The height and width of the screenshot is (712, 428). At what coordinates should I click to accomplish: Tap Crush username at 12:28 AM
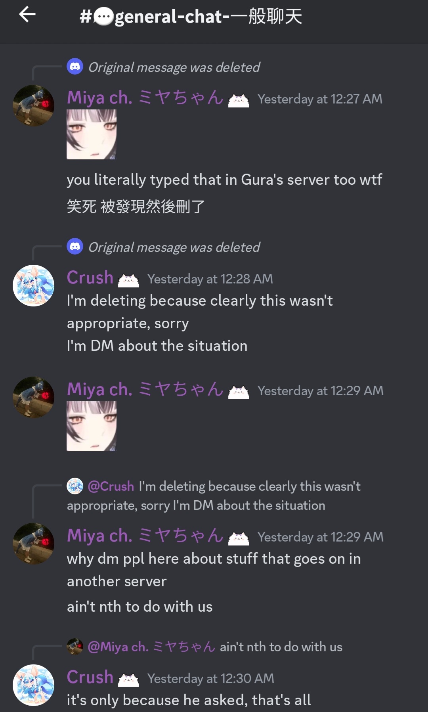[90, 278]
